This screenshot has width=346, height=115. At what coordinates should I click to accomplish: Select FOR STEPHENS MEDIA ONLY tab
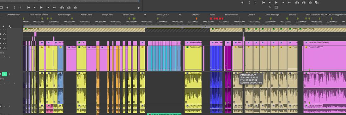tap(326, 14)
